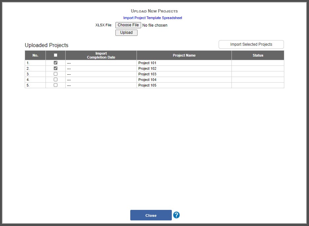Image resolution: width=309 pixels, height=226 pixels.
Task: Select the Project 101 table row
Action: (148, 63)
